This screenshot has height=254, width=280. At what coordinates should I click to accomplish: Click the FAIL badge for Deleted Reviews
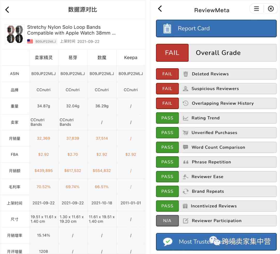(167, 74)
